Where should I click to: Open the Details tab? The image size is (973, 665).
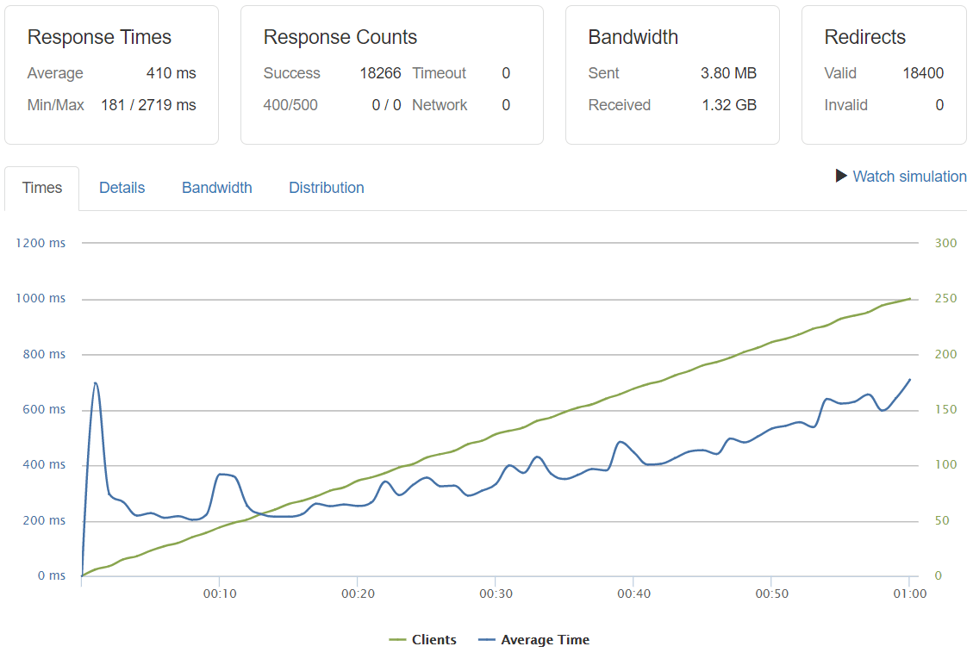click(122, 188)
